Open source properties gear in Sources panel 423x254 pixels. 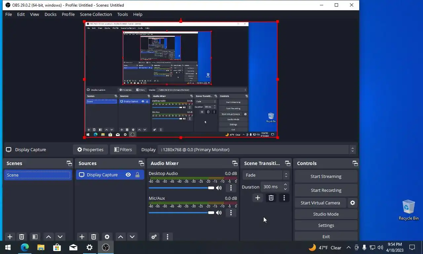[107, 237]
